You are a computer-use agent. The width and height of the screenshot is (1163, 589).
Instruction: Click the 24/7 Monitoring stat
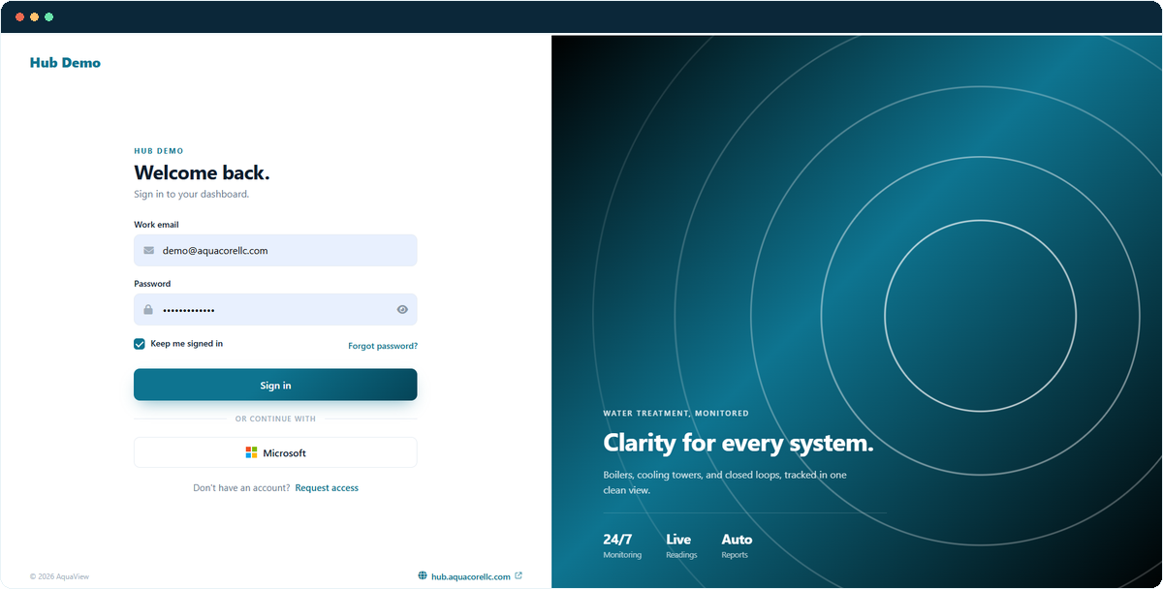pyautogui.click(x=622, y=545)
